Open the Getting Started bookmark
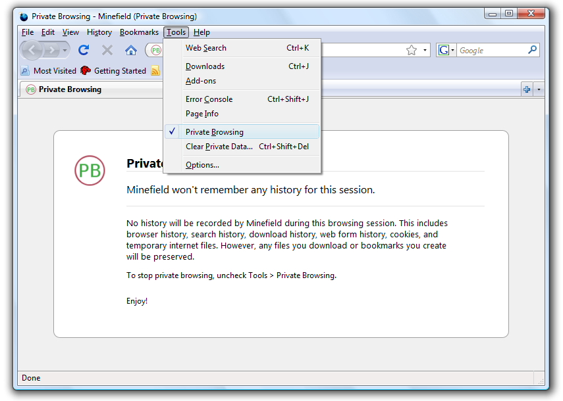The height and width of the screenshot is (401, 563). 113,71
